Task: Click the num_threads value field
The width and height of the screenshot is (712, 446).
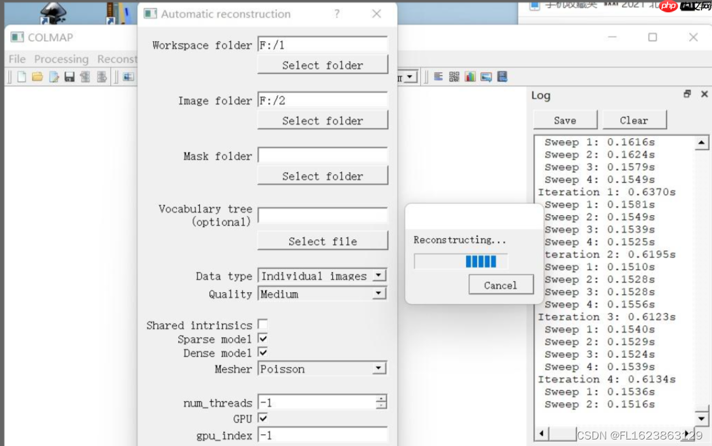Action: [317, 402]
